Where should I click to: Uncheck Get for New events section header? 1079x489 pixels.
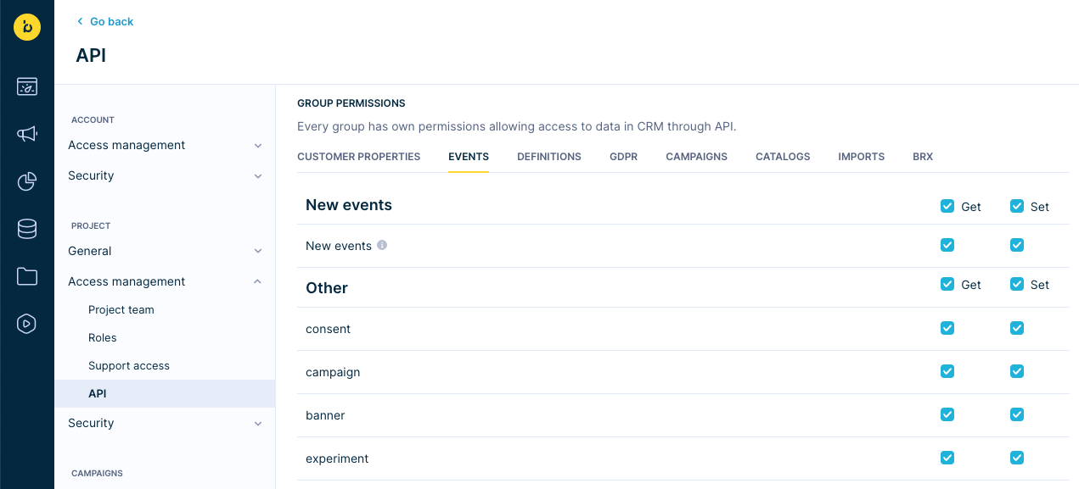click(x=947, y=206)
